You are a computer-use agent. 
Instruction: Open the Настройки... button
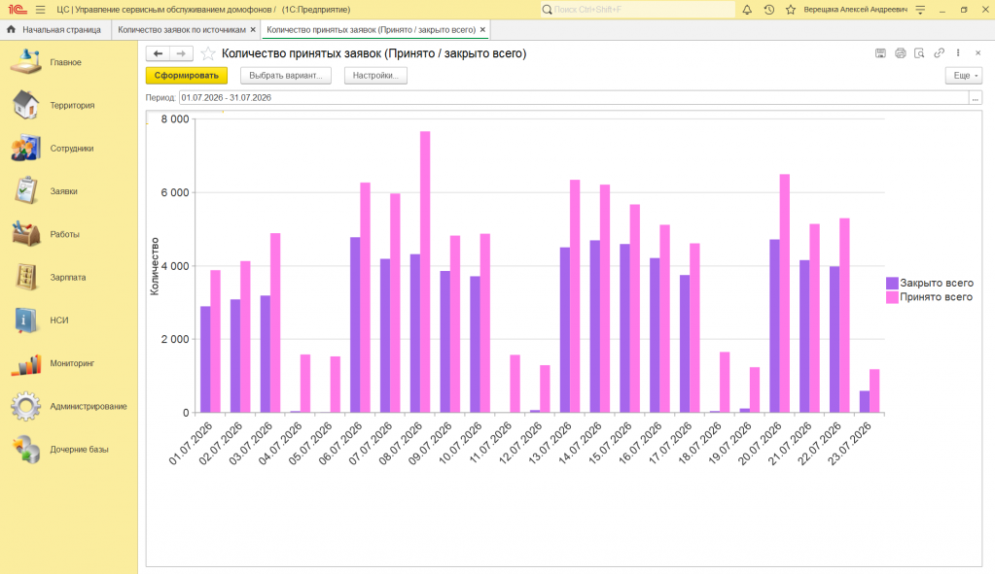click(375, 76)
